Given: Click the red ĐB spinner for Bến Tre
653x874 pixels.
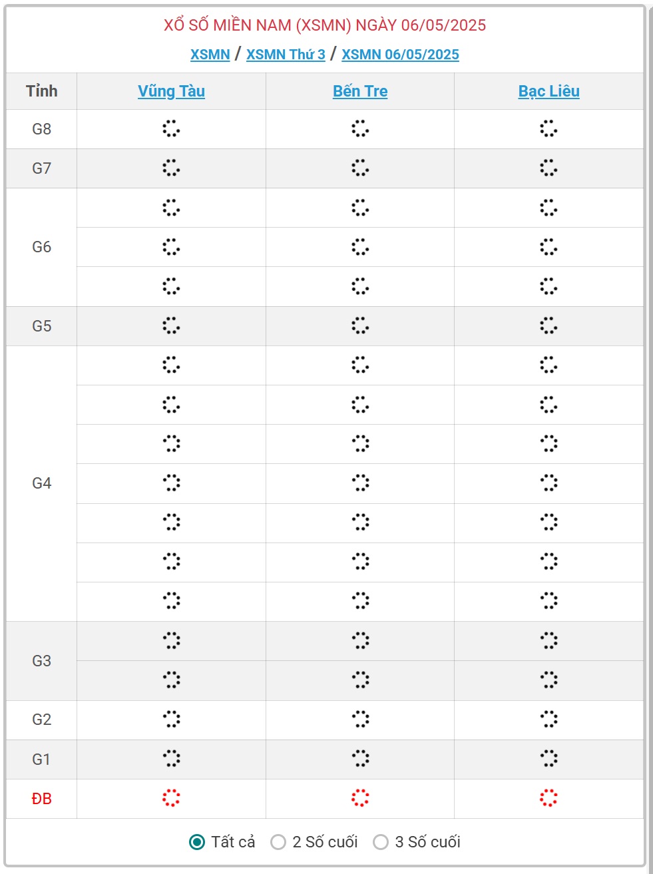Looking at the screenshot, I should (360, 798).
